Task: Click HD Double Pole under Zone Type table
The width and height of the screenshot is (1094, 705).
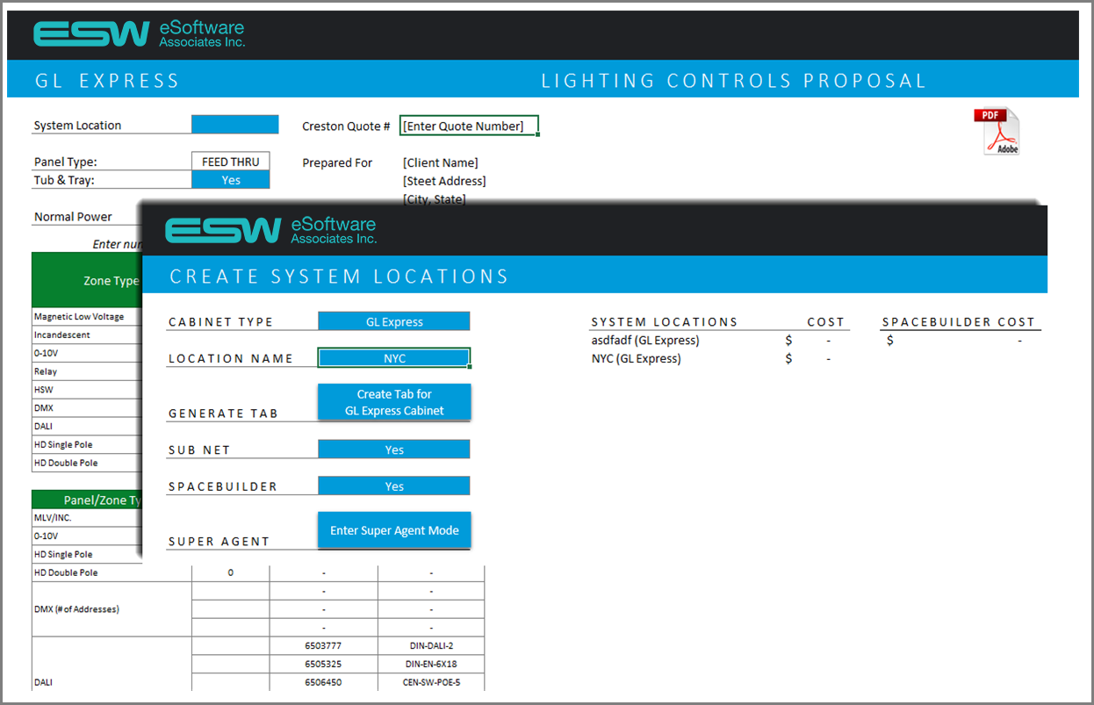Action: tap(85, 463)
